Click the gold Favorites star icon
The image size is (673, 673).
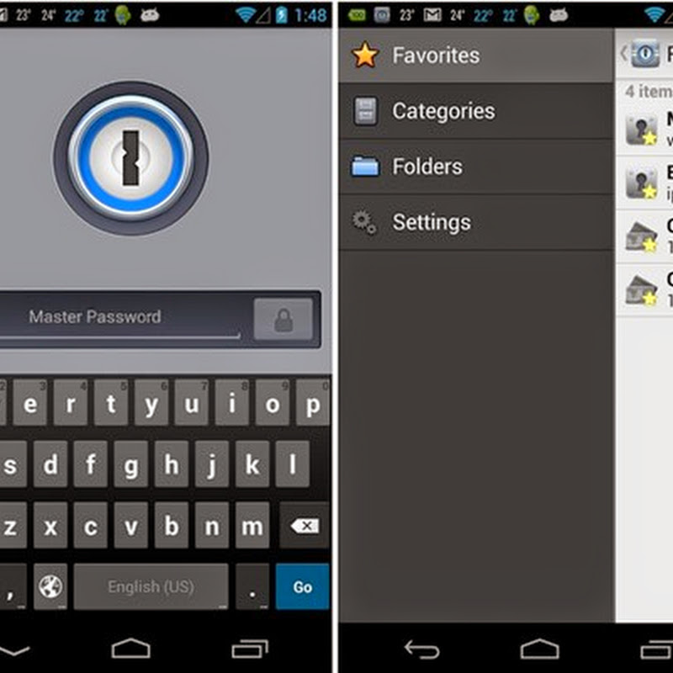(365, 55)
